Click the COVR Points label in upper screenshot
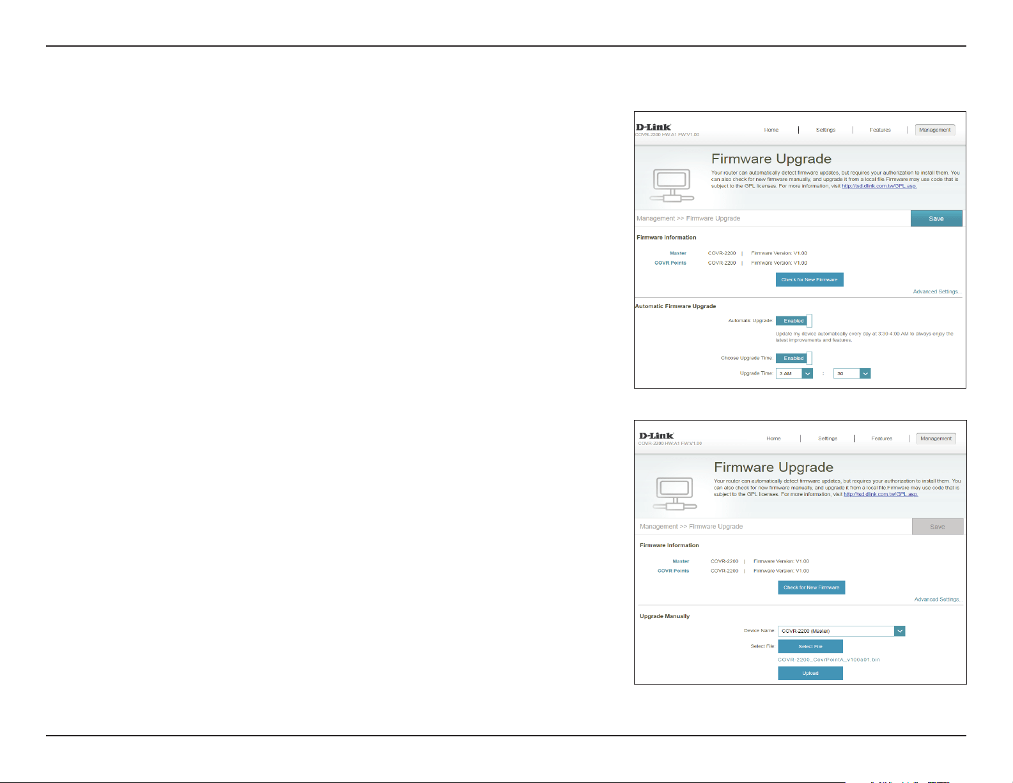The height and width of the screenshot is (783, 1013). (670, 263)
